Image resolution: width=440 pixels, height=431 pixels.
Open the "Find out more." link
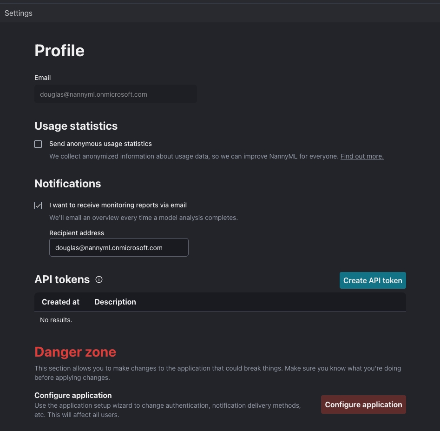[x=362, y=156]
